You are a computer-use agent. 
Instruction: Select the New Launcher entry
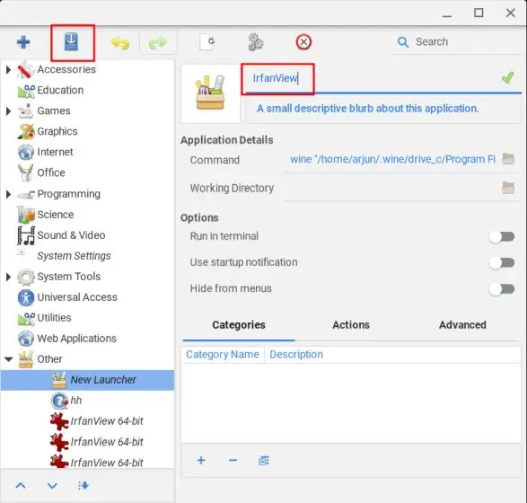tap(87, 380)
